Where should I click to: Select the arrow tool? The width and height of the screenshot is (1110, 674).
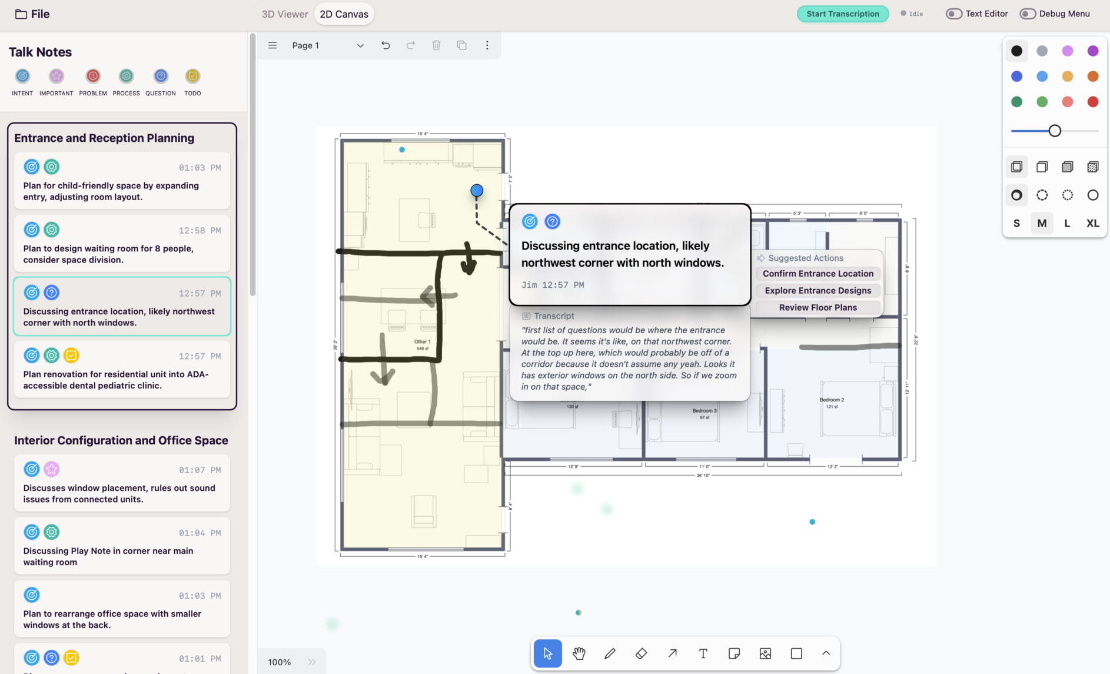click(x=672, y=653)
